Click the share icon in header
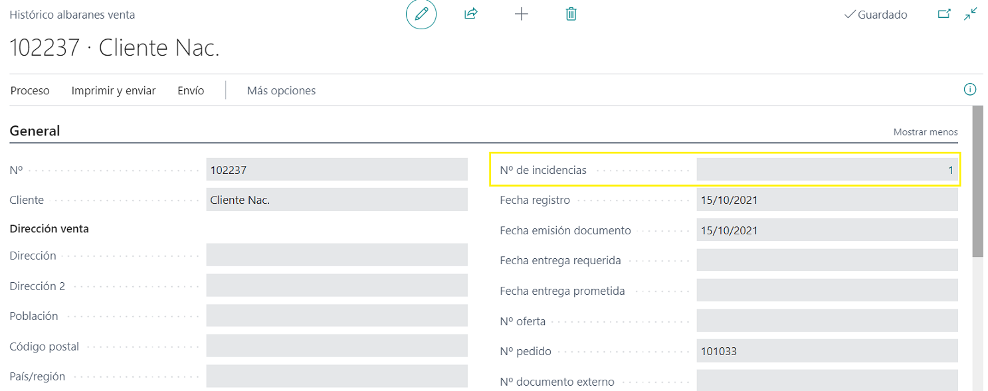The width and height of the screenshot is (988, 391). [x=471, y=14]
